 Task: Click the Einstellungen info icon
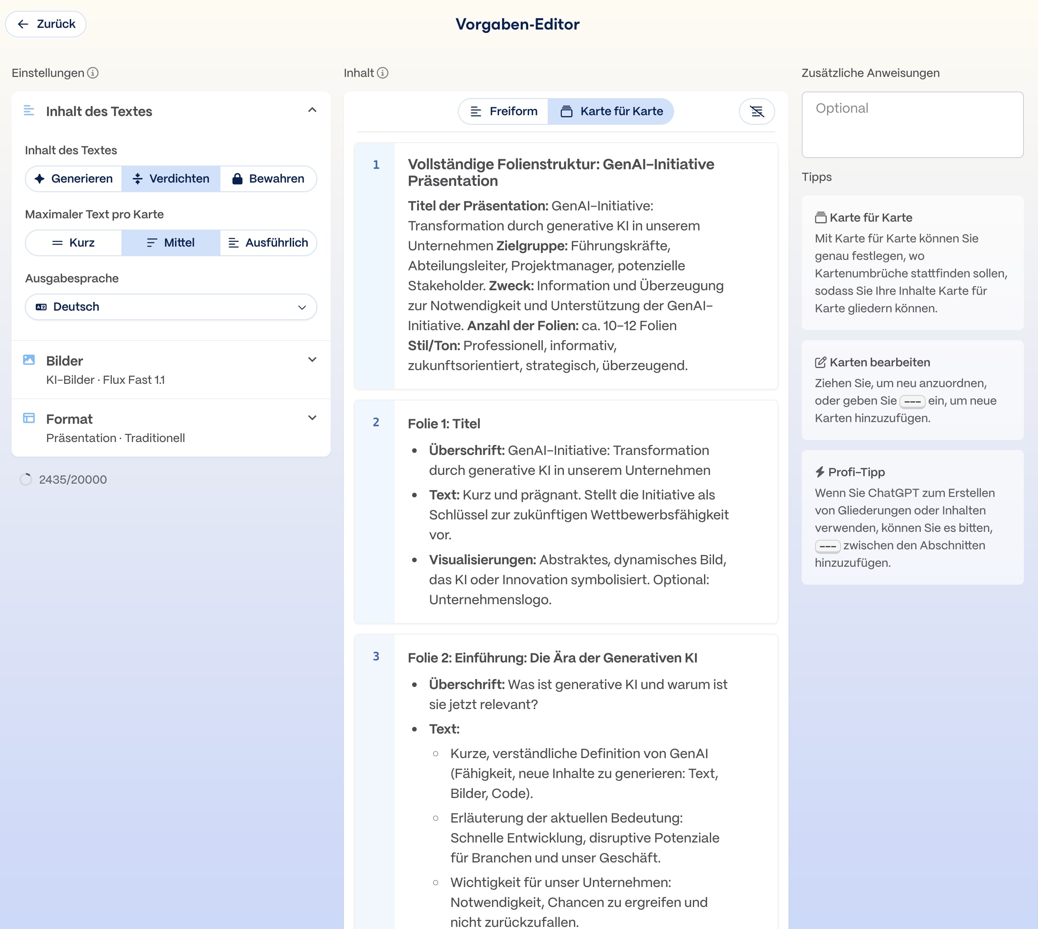(x=92, y=73)
